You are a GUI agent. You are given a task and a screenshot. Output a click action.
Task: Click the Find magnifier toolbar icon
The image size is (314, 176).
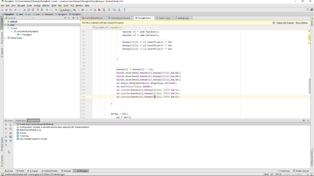(x=38, y=10)
